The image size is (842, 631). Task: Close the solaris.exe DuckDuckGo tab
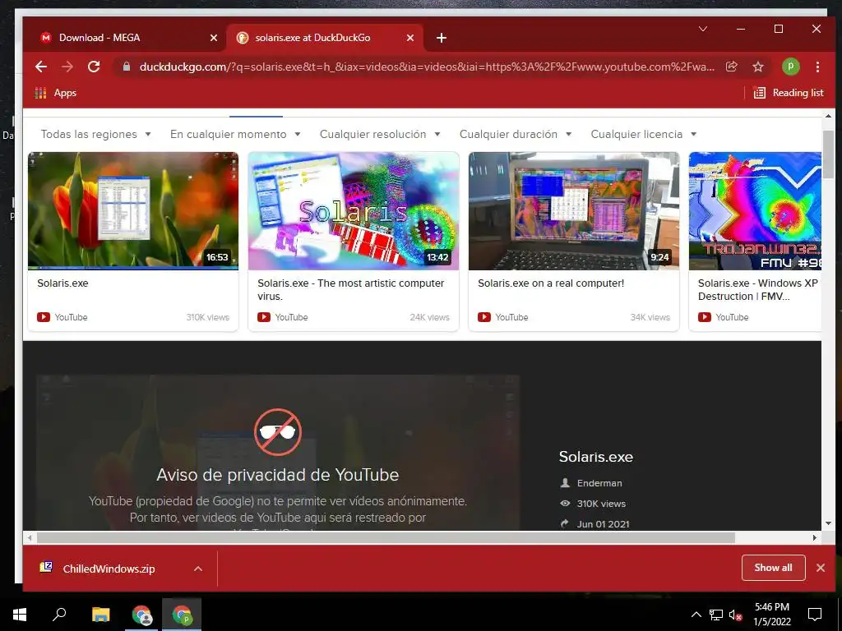click(409, 38)
